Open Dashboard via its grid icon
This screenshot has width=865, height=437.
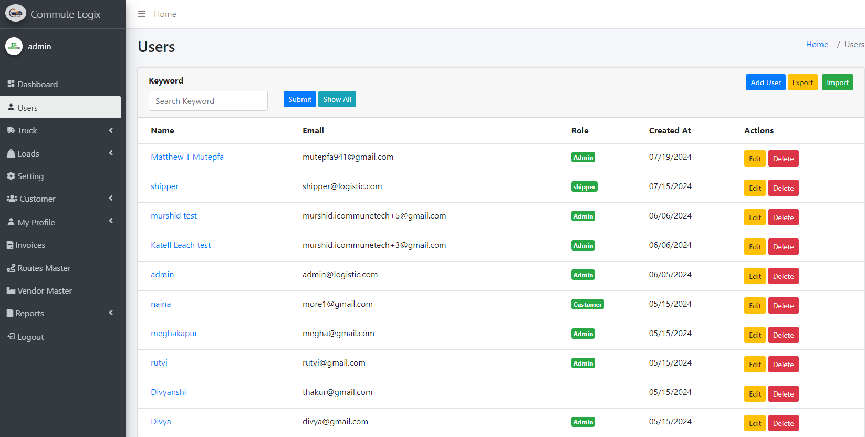click(x=11, y=84)
